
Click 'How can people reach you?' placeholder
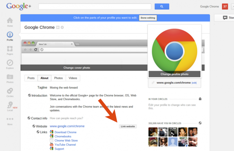67,118
